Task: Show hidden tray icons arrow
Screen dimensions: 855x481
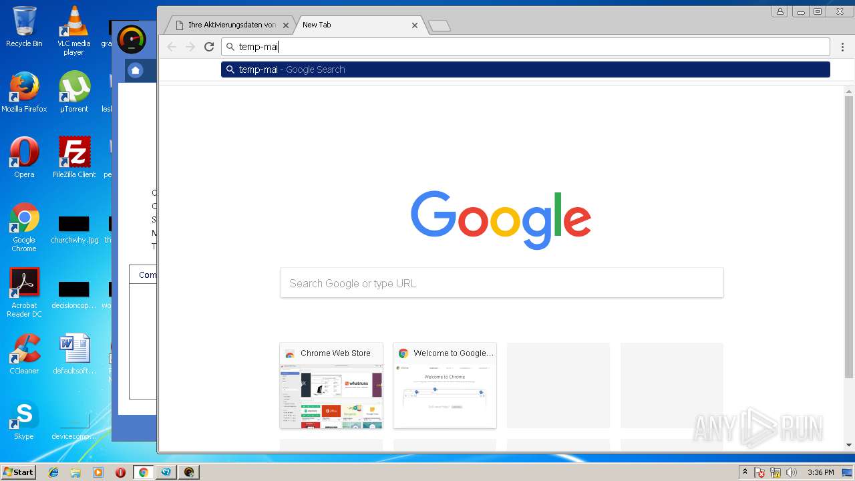Action: tap(745, 472)
